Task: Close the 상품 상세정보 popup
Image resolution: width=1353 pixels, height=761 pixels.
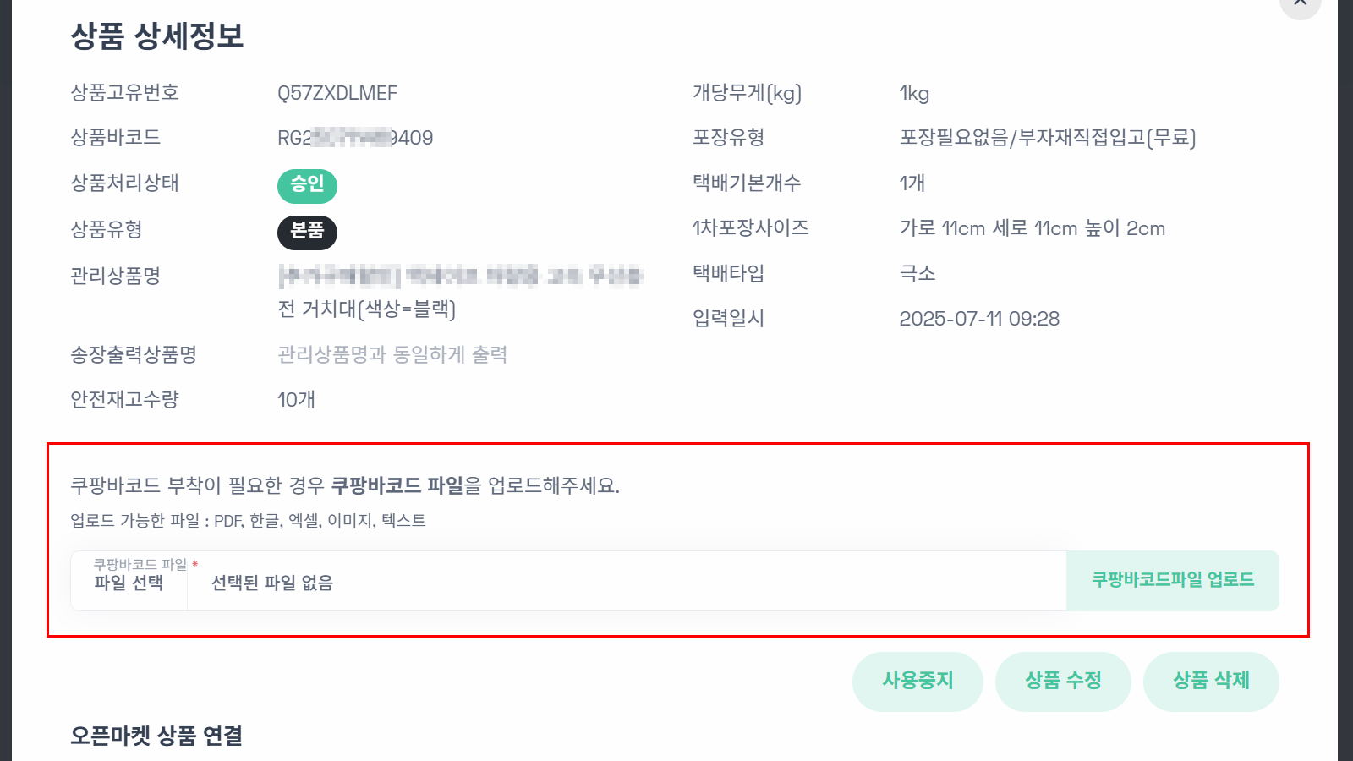Action: (1299, 5)
